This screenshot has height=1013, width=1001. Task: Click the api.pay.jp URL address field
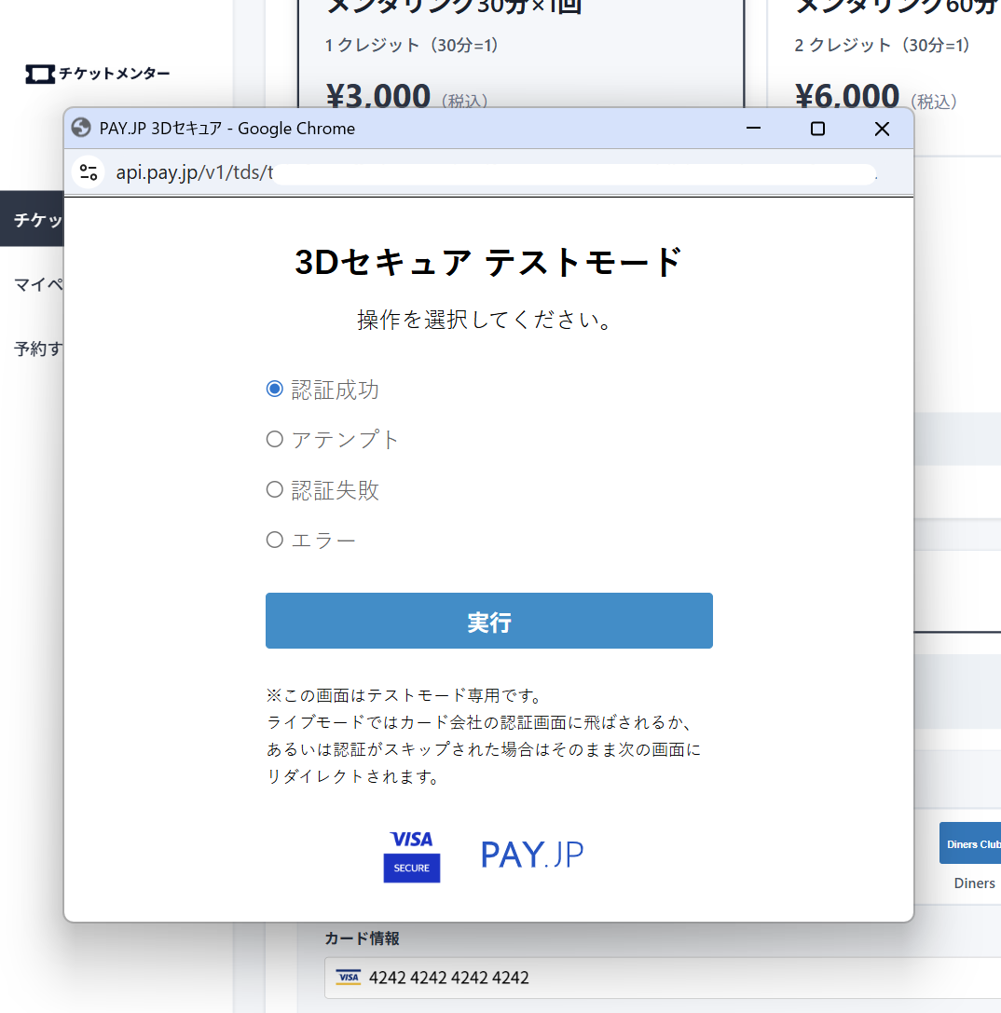(494, 172)
